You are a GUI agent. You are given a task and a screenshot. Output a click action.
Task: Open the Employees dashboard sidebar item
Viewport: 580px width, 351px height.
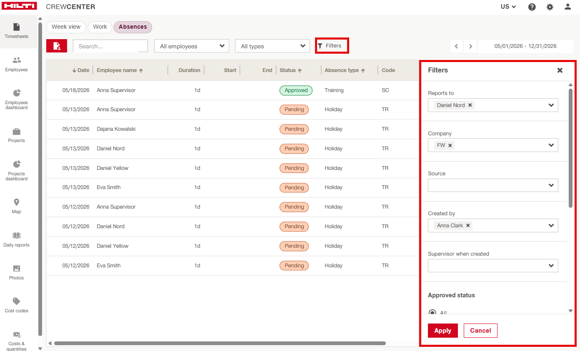tap(17, 99)
